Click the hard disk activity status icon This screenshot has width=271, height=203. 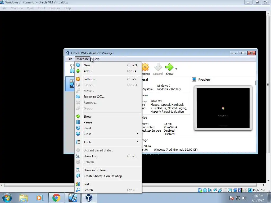[200, 190]
